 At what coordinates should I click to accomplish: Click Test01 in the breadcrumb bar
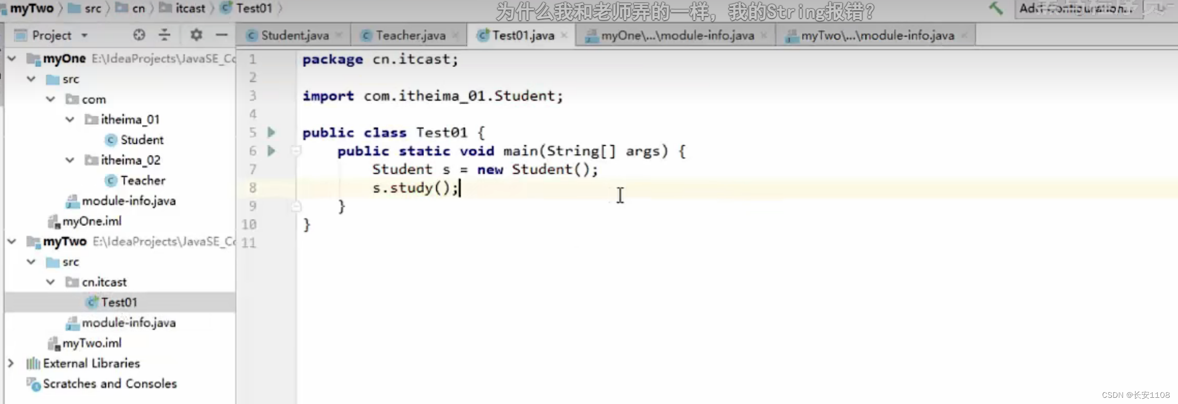tap(254, 8)
